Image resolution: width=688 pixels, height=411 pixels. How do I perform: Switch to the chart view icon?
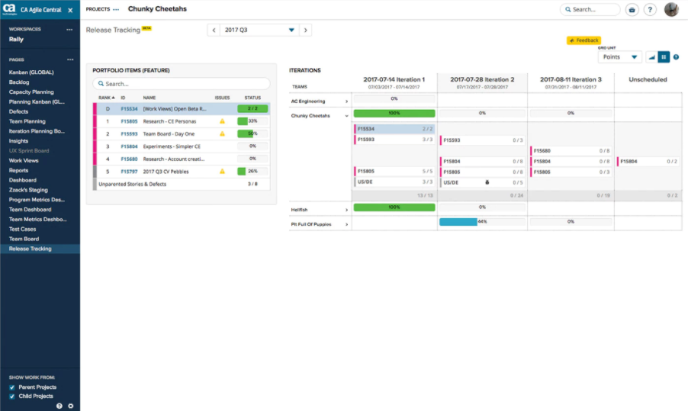(x=651, y=57)
